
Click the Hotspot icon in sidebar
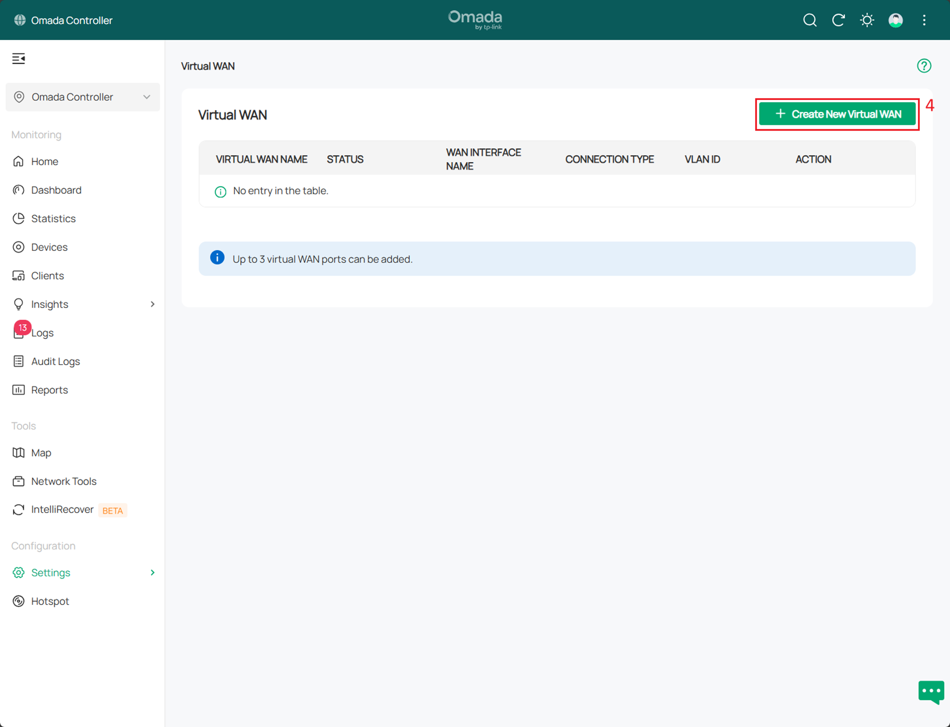click(18, 601)
